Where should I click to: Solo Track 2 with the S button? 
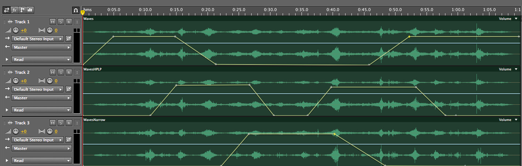tap(61, 72)
